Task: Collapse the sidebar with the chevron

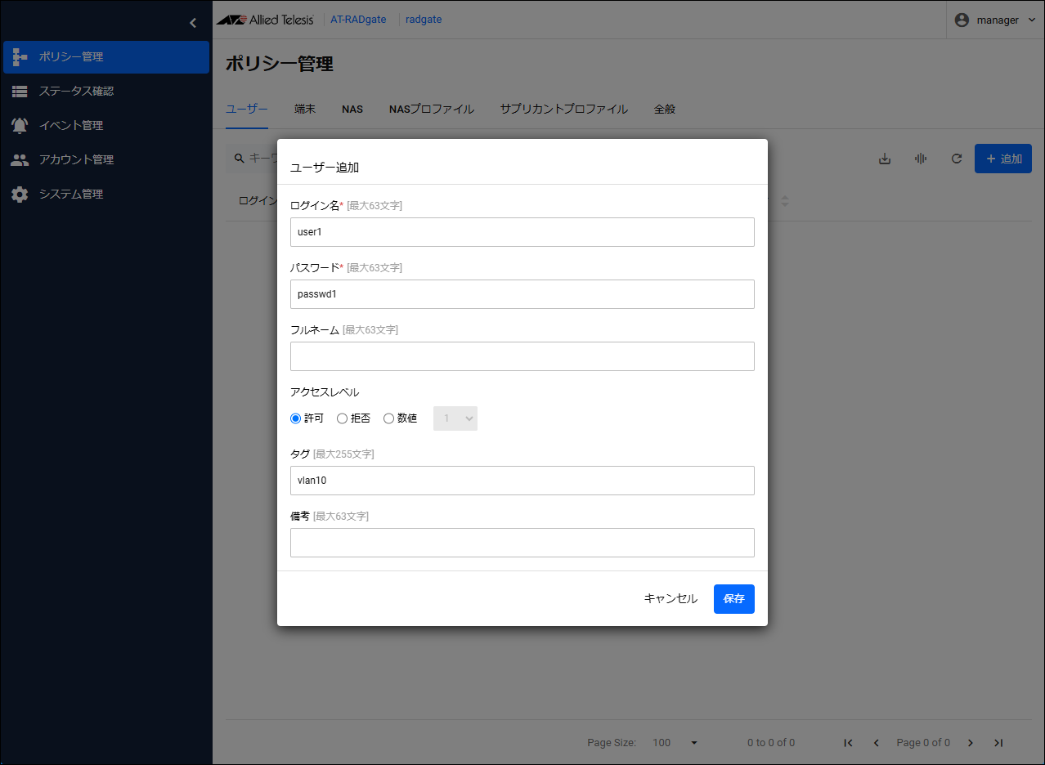Action: [193, 23]
